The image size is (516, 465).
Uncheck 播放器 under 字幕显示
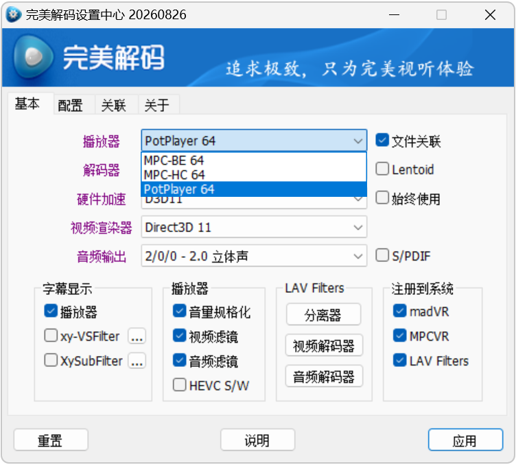(51, 311)
